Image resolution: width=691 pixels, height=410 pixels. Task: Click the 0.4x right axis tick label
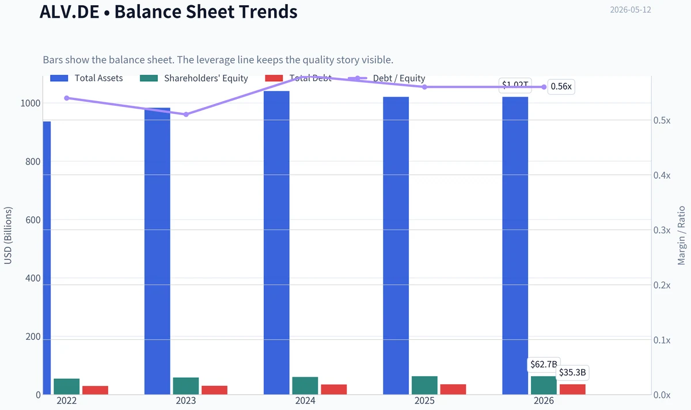coord(663,175)
